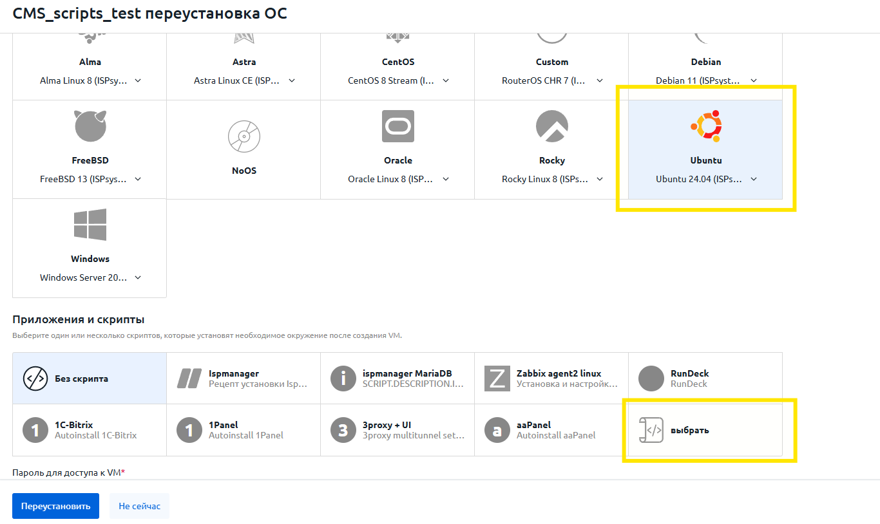Viewport: 880px width, 524px height.
Task: Select the Ubuntu logo icon
Action: pyautogui.click(x=705, y=126)
